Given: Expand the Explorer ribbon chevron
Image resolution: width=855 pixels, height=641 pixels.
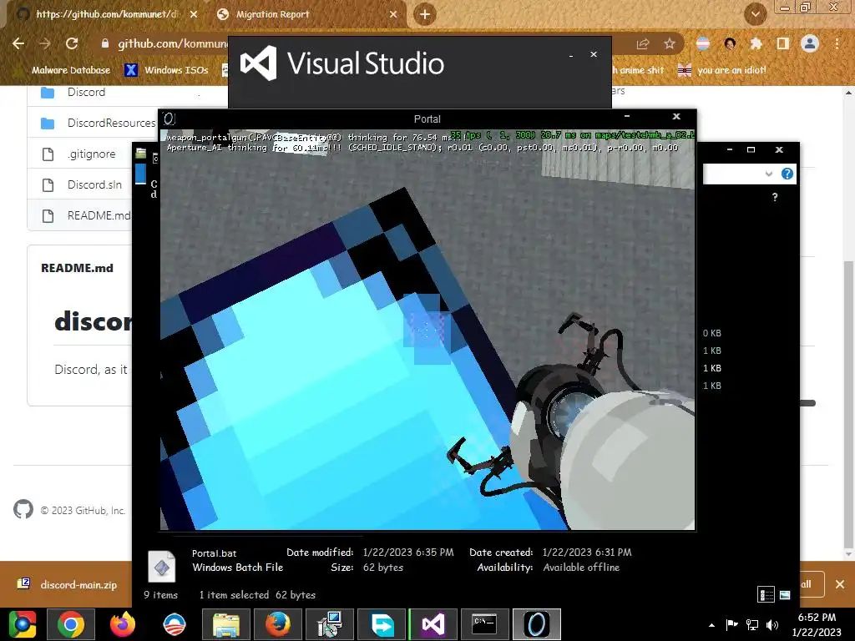Looking at the screenshot, I should 769,174.
